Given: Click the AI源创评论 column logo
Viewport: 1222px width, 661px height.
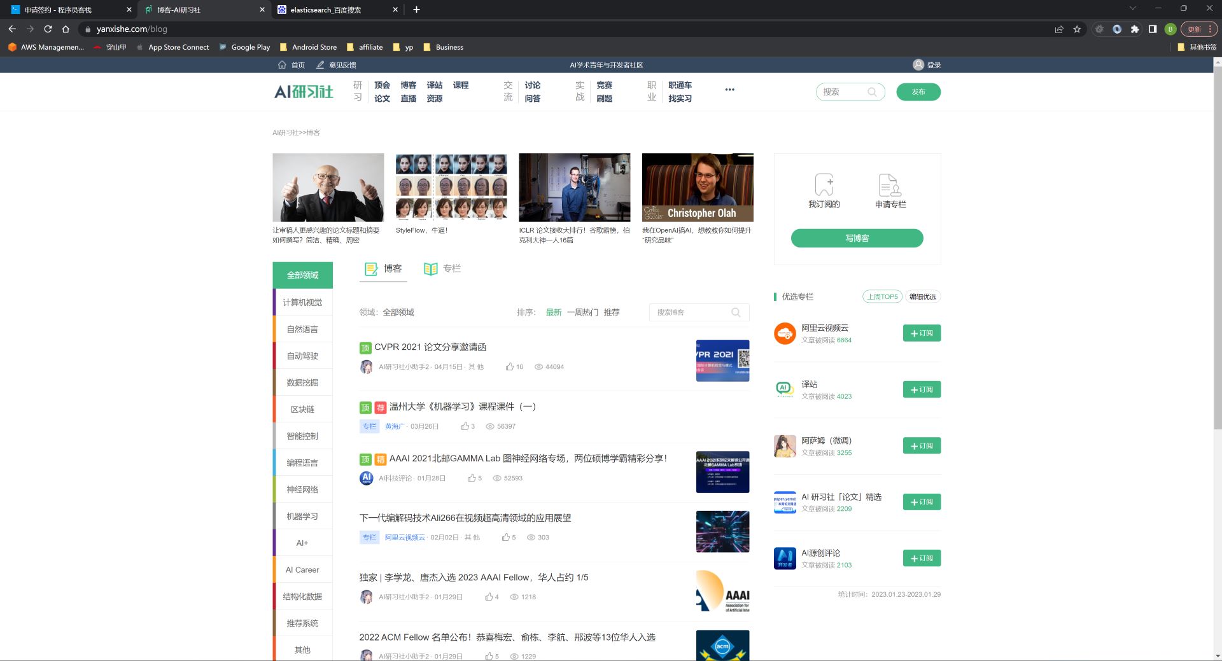Looking at the screenshot, I should 785,559.
